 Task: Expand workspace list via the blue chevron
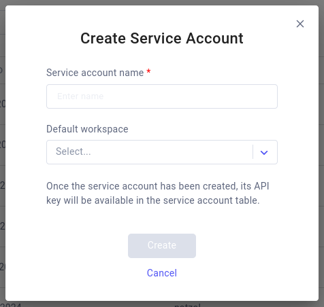264,153
